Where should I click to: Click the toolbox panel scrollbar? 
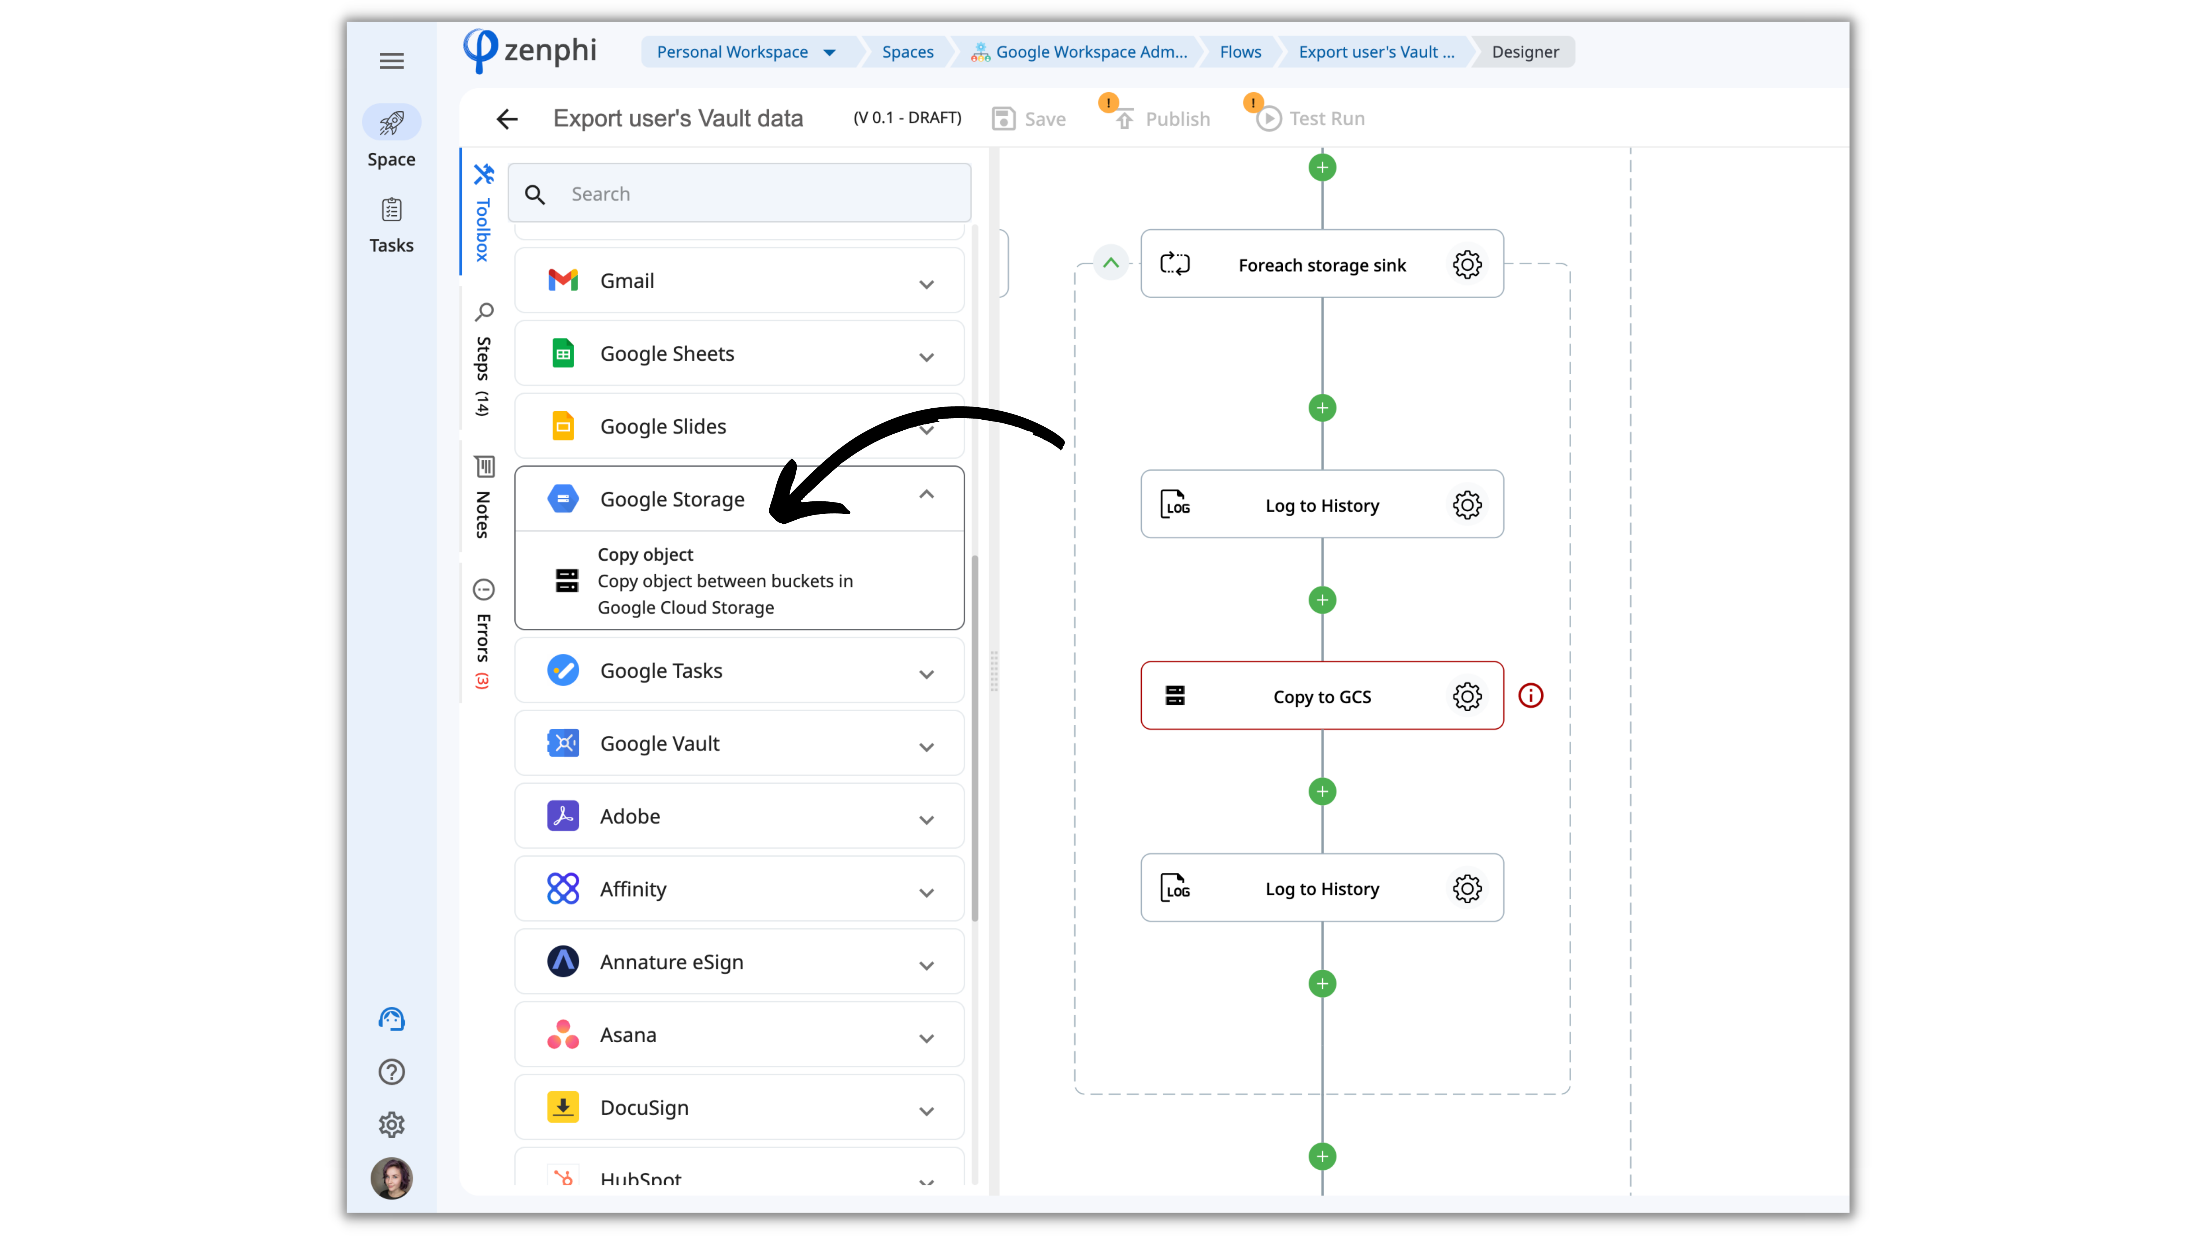975,738
